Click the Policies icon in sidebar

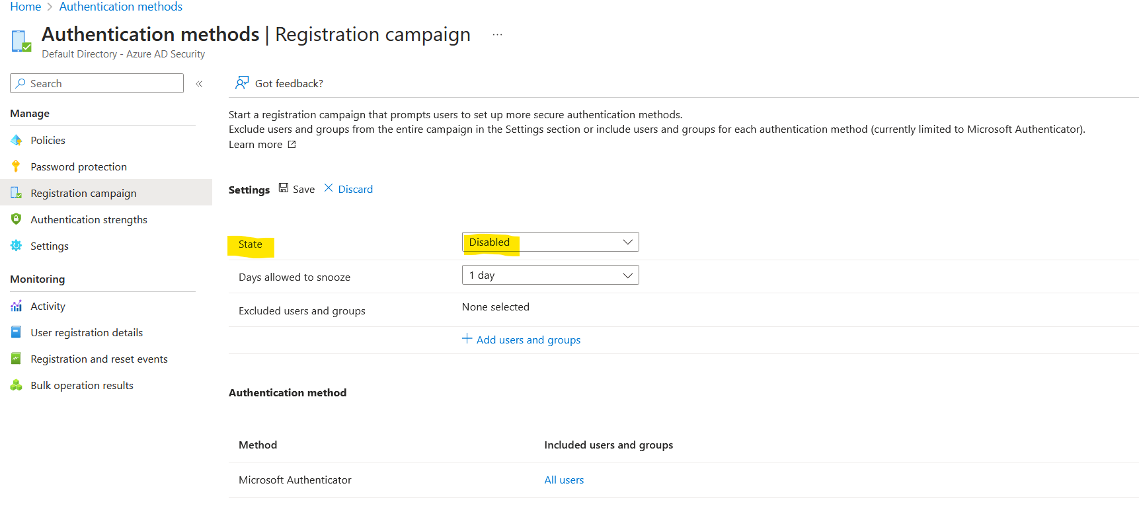pos(17,140)
